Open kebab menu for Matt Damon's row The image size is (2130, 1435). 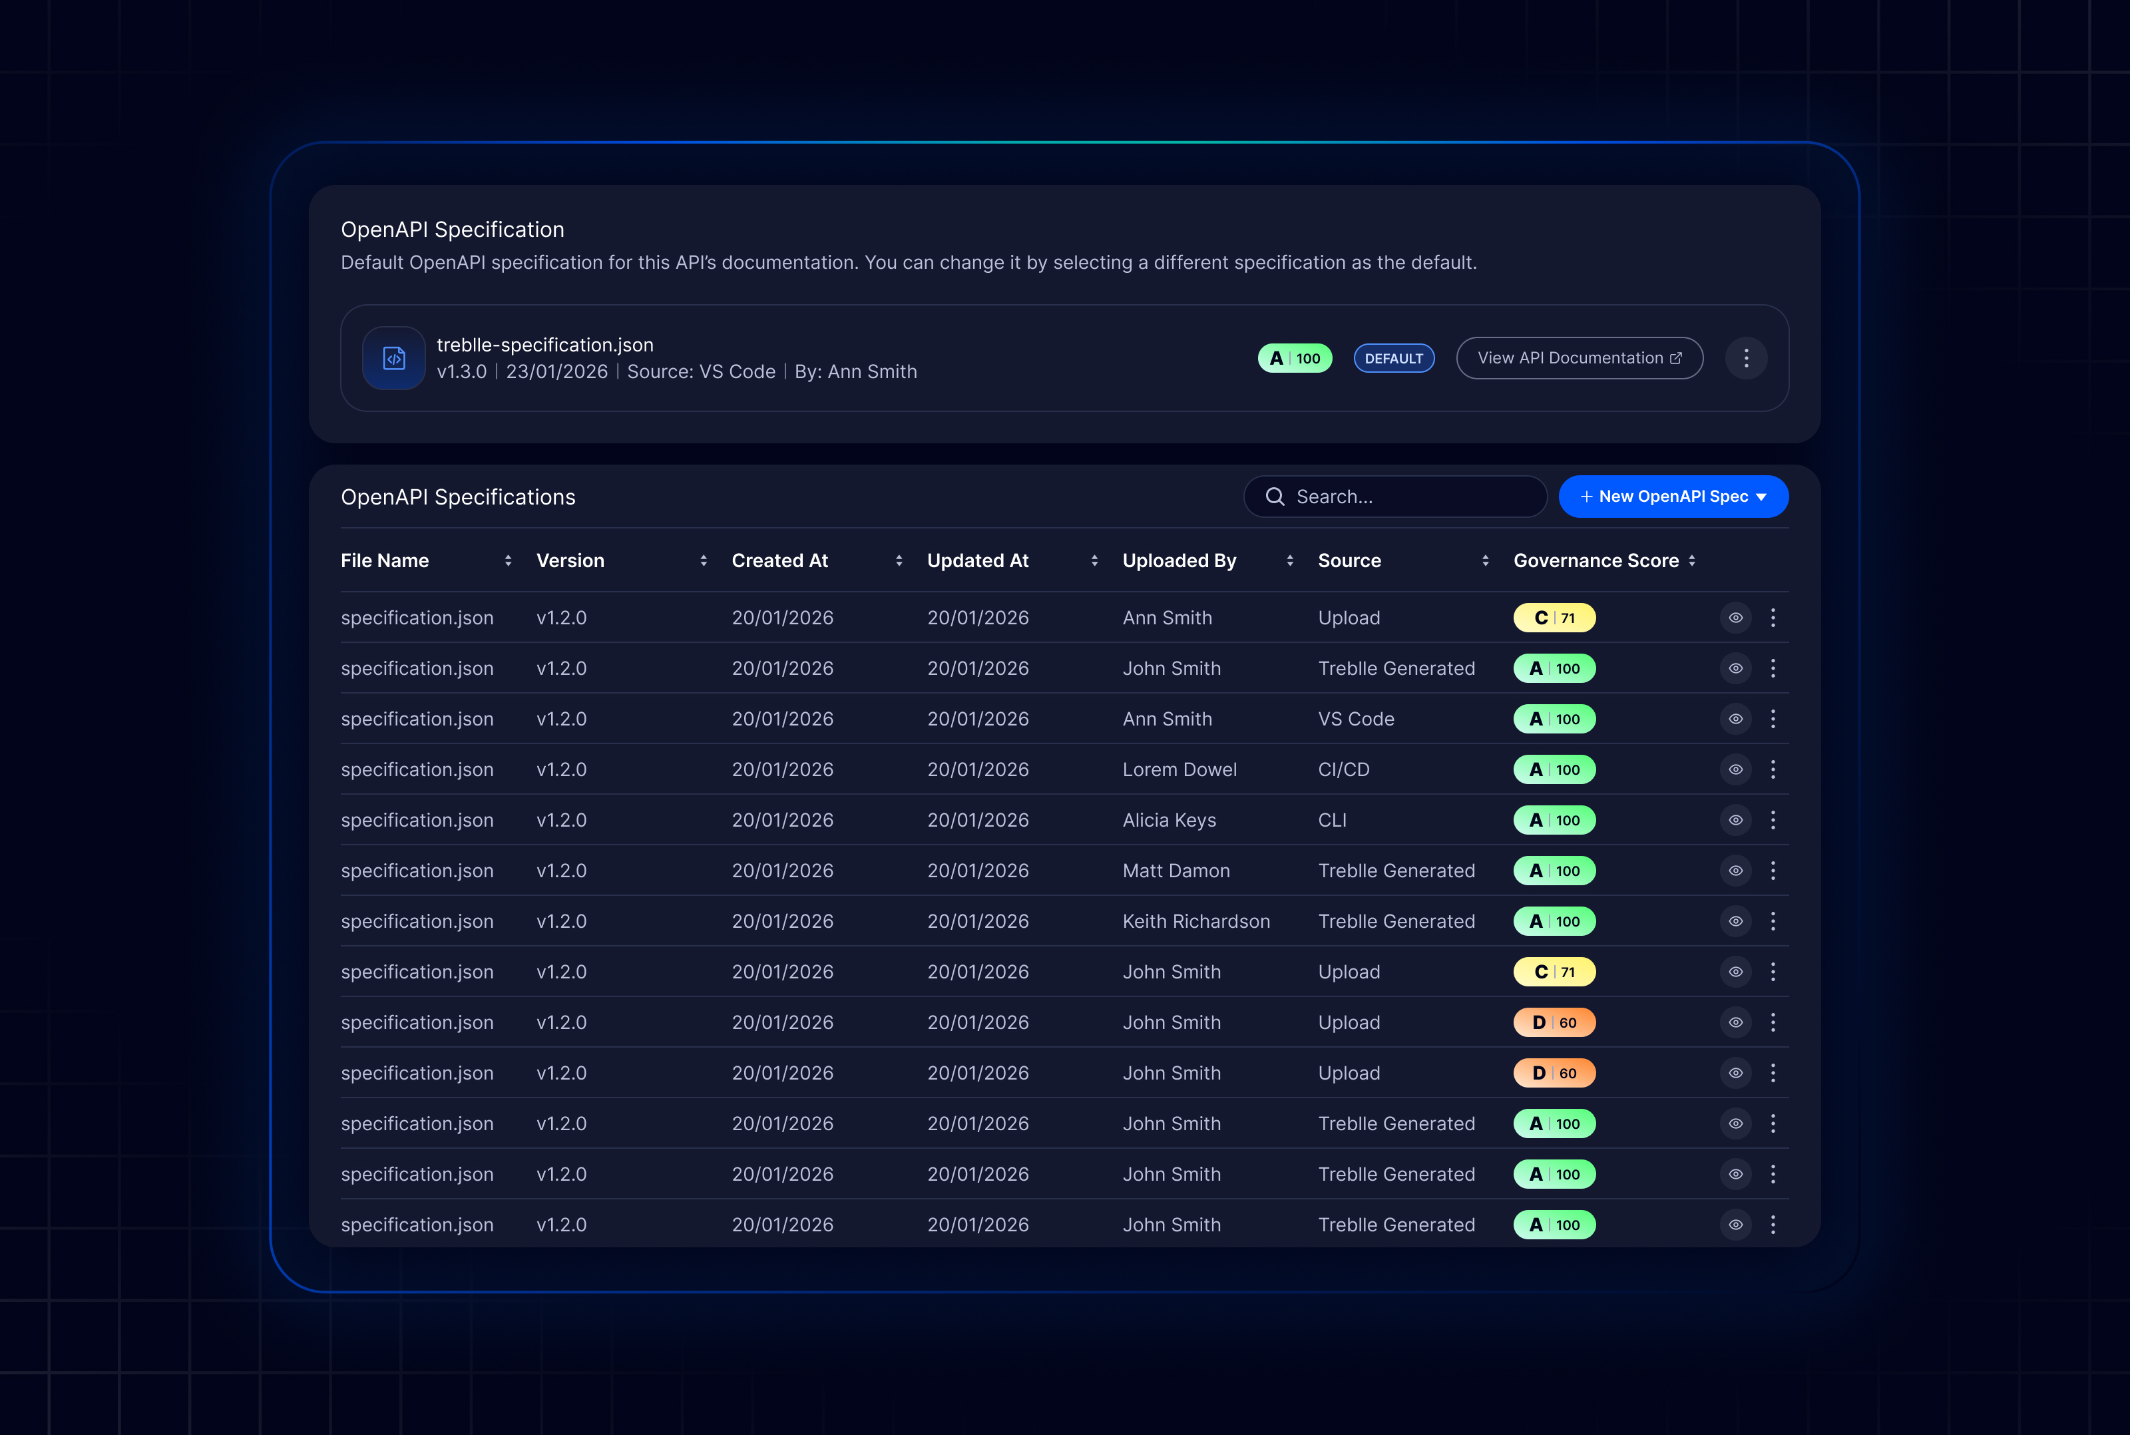coord(1773,871)
